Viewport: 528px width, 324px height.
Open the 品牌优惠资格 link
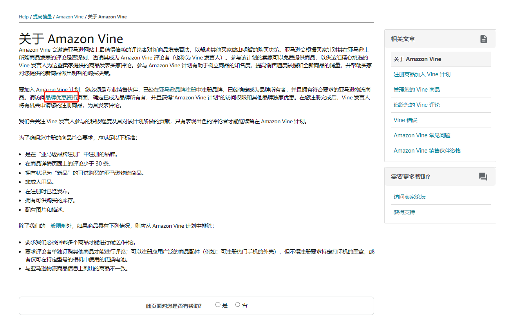coord(61,97)
